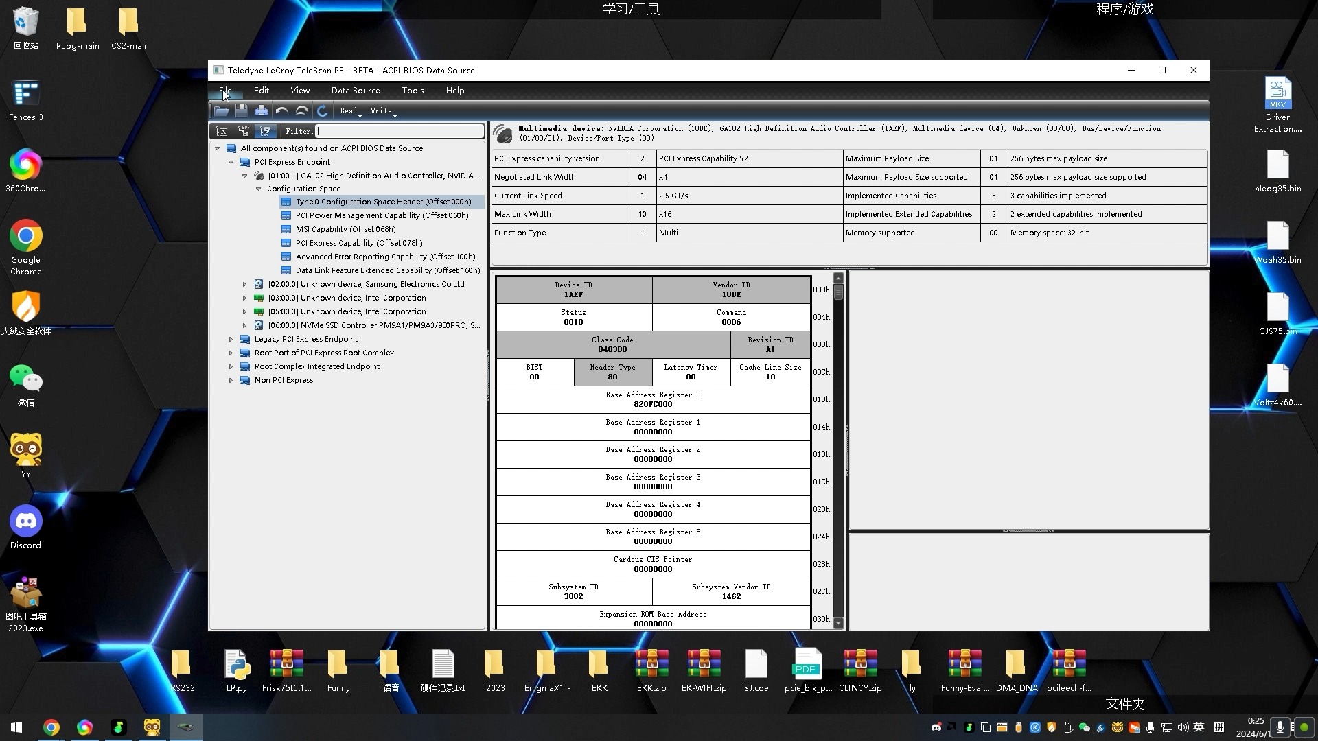
Task: Collapse the All components root node
Action: click(218, 148)
